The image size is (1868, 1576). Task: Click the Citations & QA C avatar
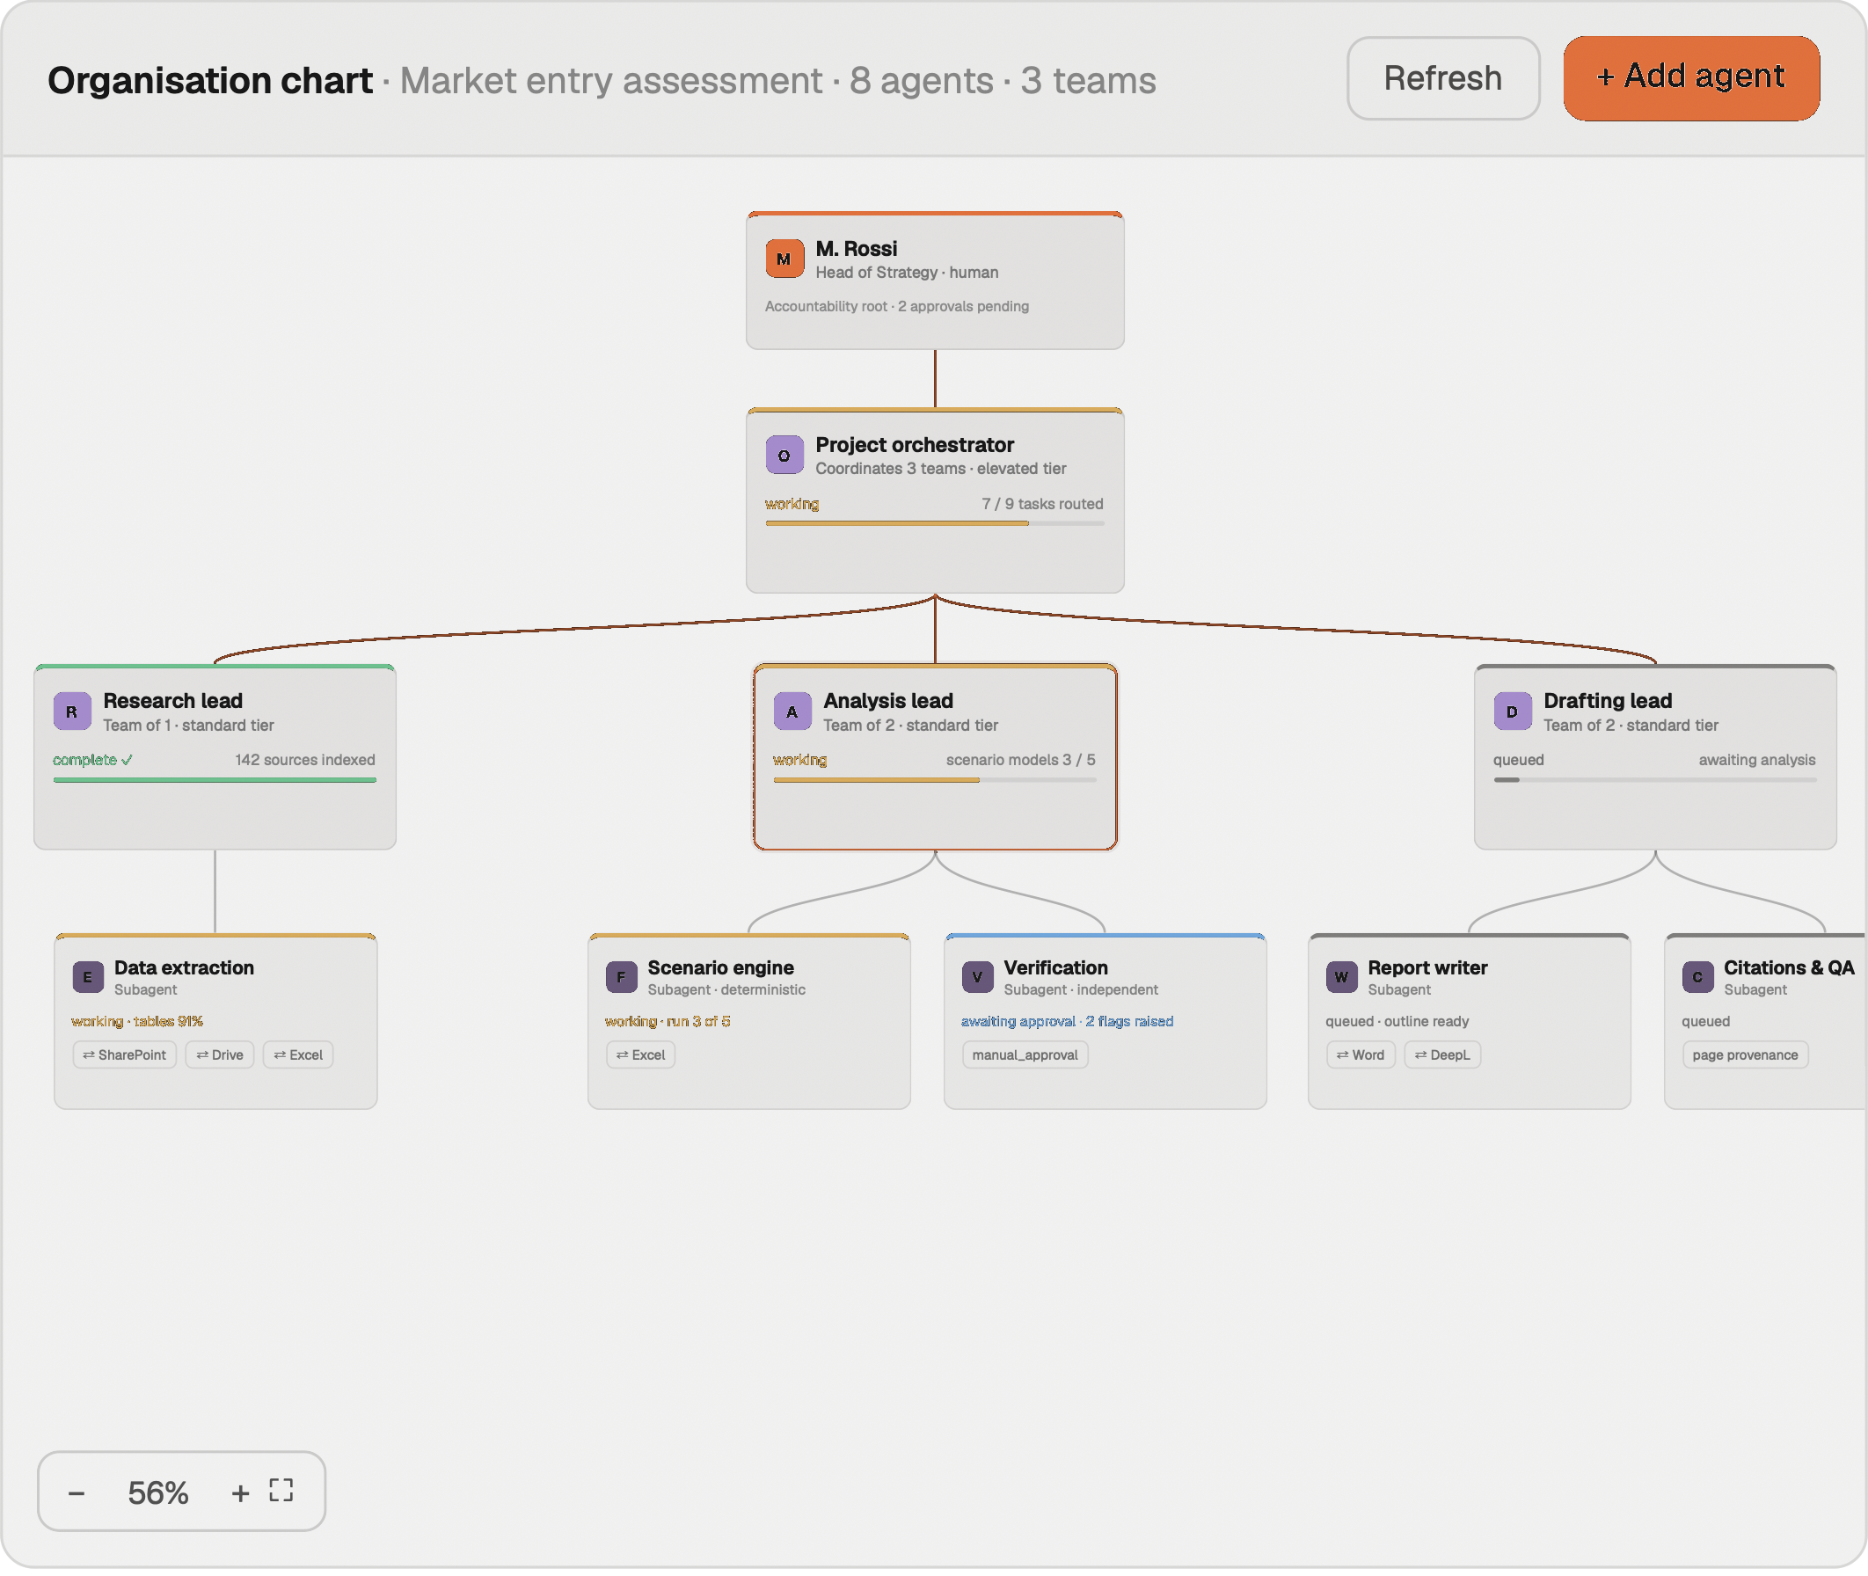[1697, 976]
